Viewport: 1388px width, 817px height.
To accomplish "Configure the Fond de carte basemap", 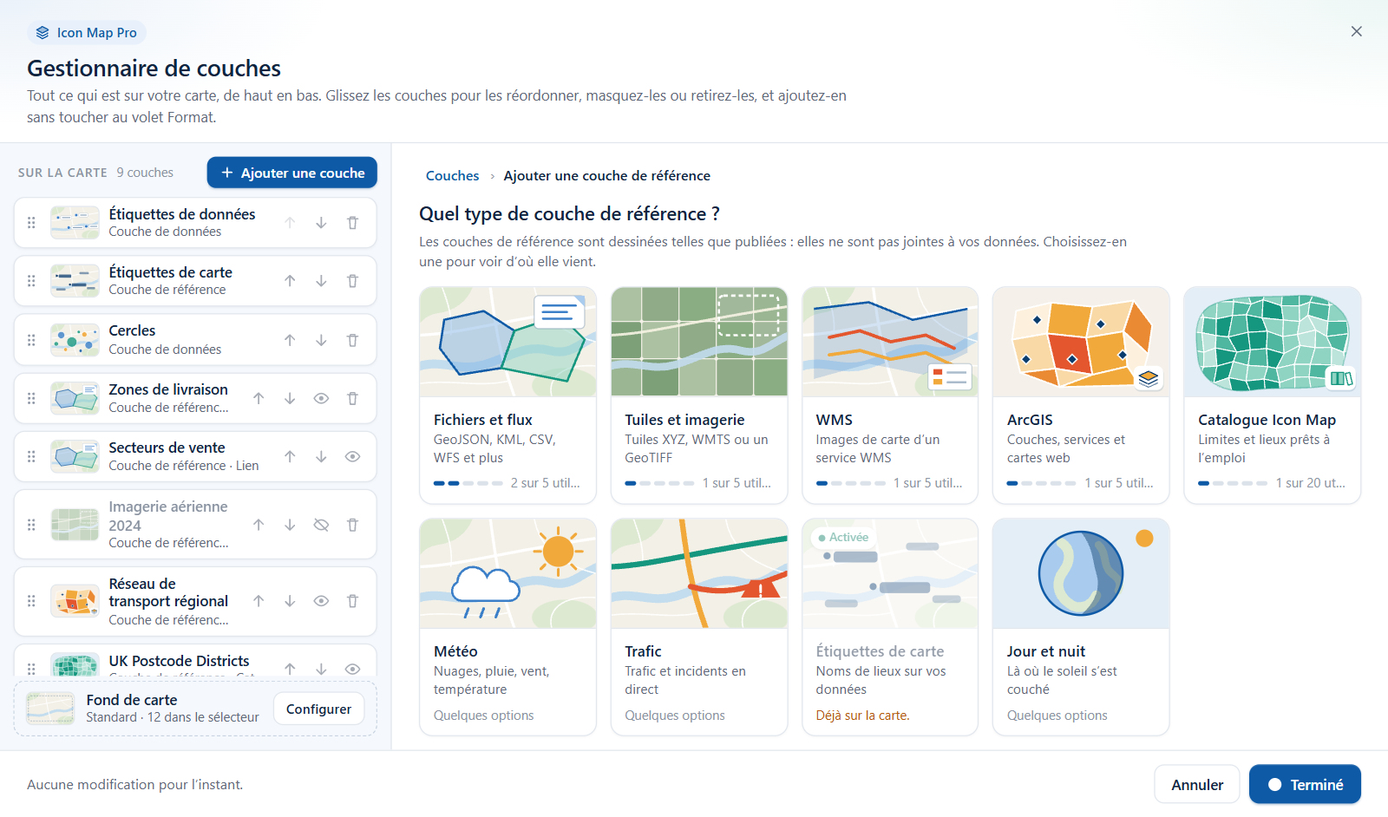I will 318,709.
